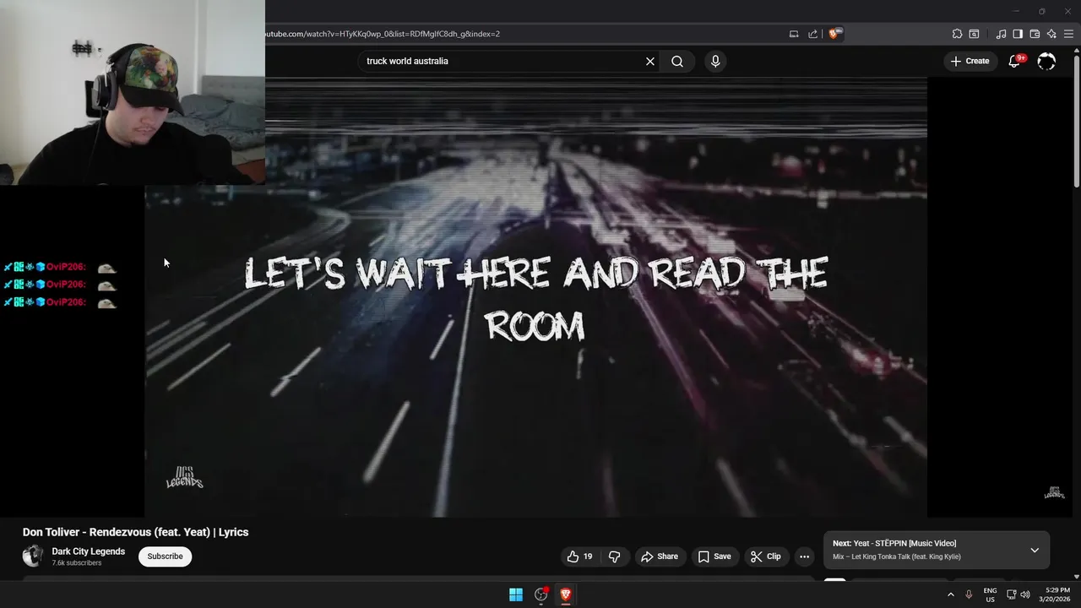Image resolution: width=1081 pixels, height=608 pixels.
Task: Click the Create button
Action: [x=970, y=61]
